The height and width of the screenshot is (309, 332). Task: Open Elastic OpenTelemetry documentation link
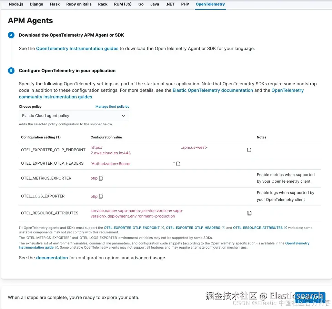213,90
